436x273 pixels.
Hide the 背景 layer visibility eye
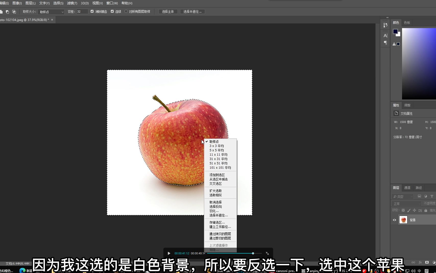click(394, 220)
